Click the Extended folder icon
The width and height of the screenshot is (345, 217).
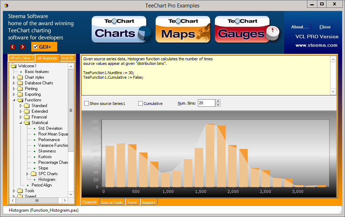click(x=27, y=112)
